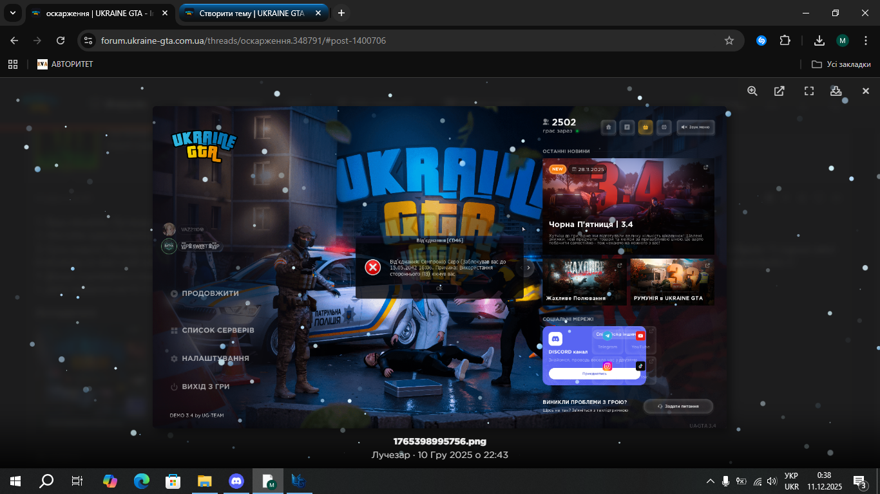Click 'Приєднатись' on the Discord card
Screen dimensions: 880x494
594,374
